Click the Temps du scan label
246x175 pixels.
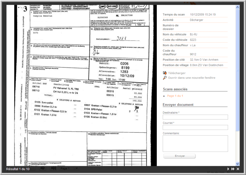point(174,15)
